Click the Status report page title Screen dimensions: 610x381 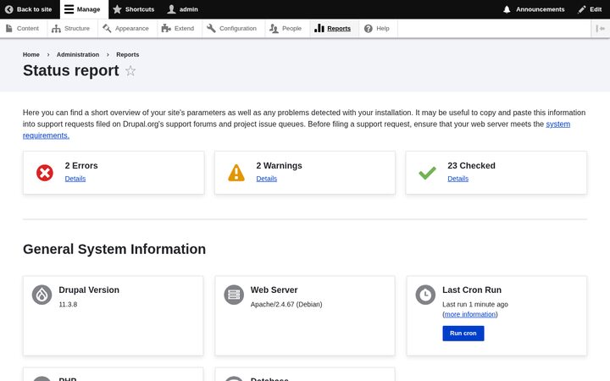coord(71,71)
